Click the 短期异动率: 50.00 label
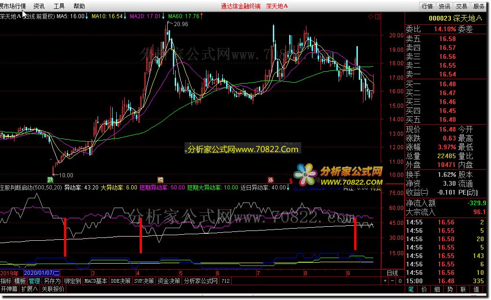Screen dimensions: 491x300 click(162, 188)
